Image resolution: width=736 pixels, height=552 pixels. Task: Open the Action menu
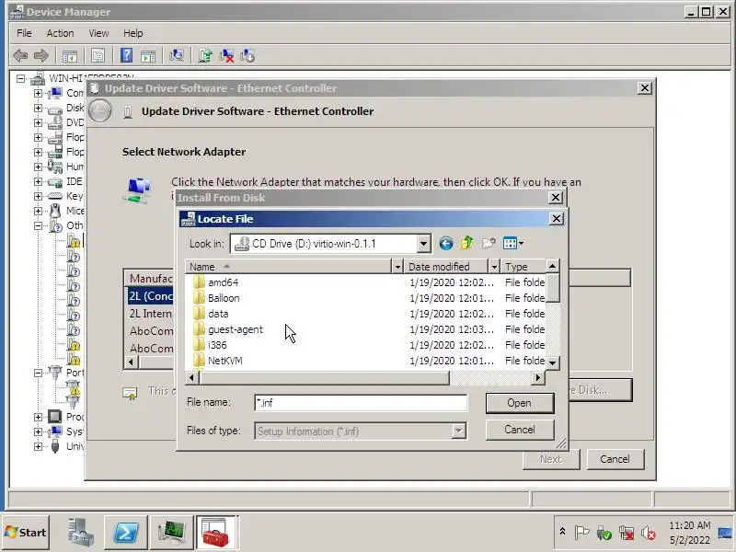point(60,33)
